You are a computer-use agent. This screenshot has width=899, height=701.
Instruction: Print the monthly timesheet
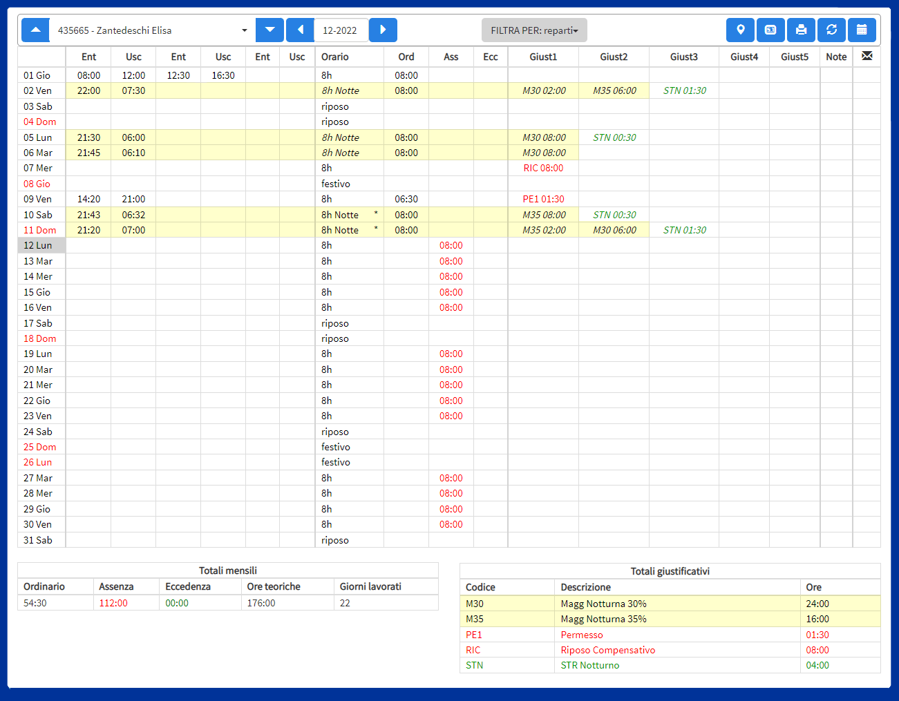[x=801, y=30]
